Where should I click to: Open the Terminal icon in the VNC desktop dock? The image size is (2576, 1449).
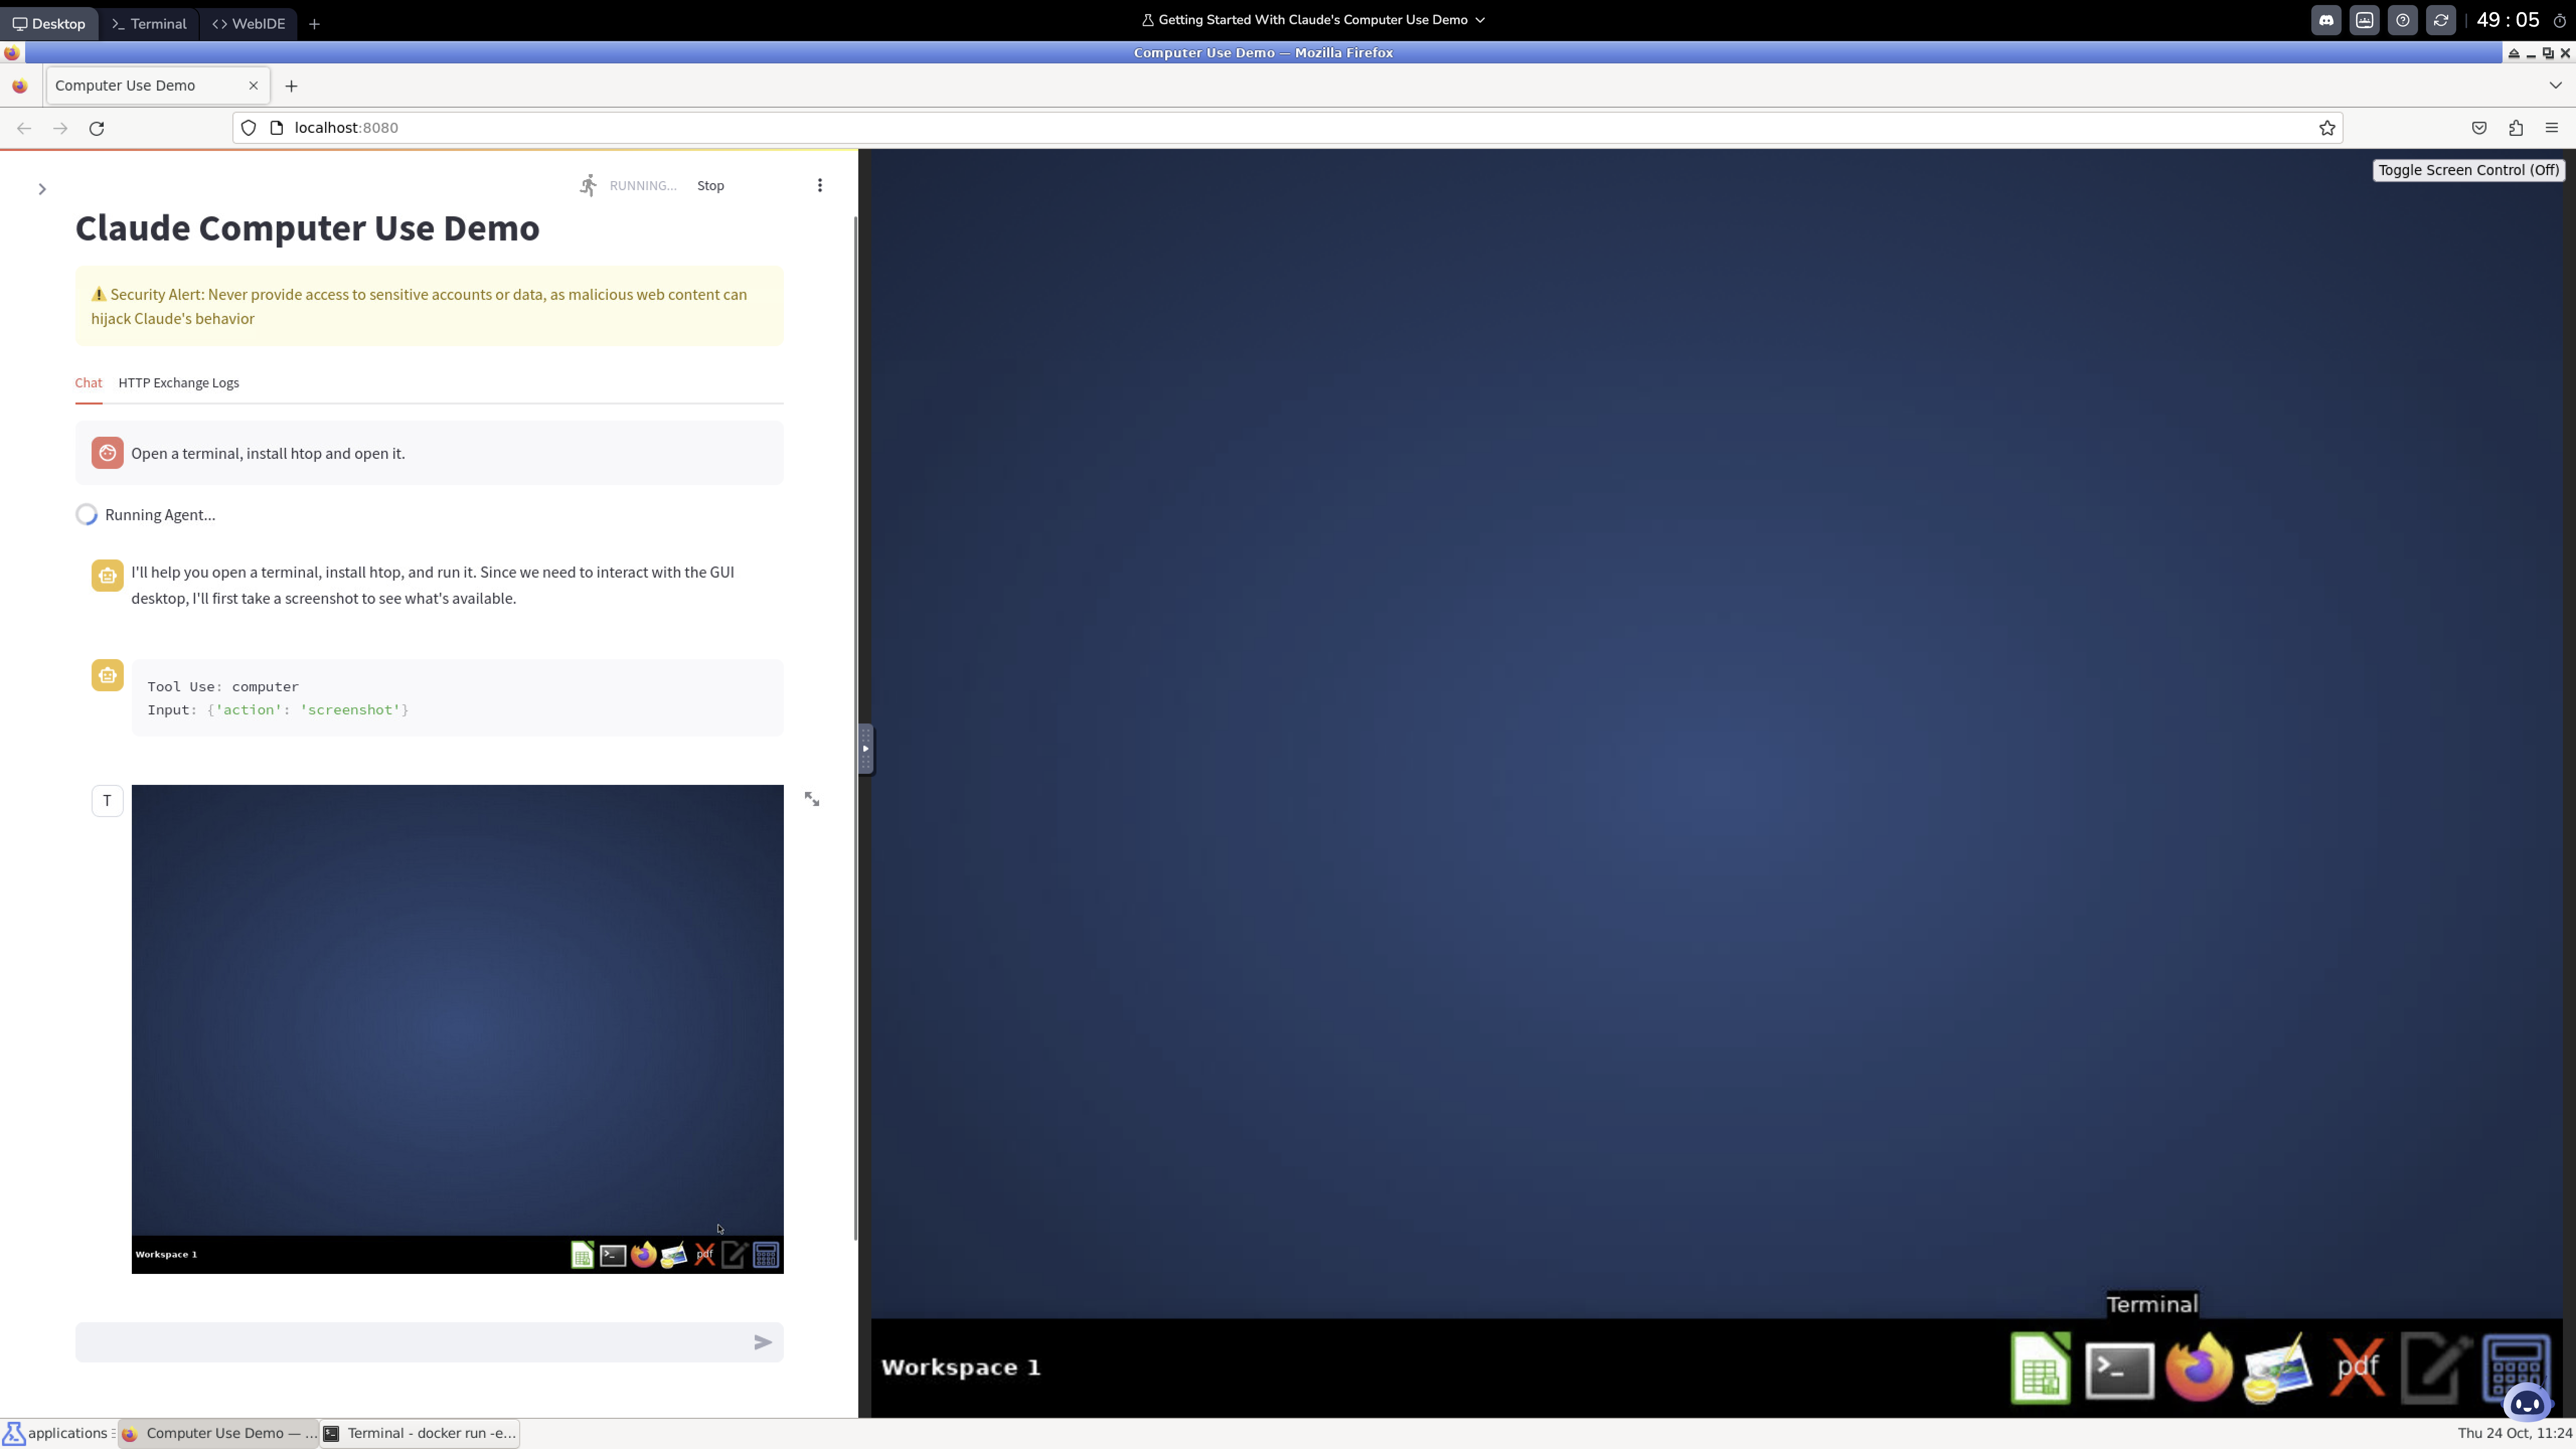pyautogui.click(x=2119, y=1369)
